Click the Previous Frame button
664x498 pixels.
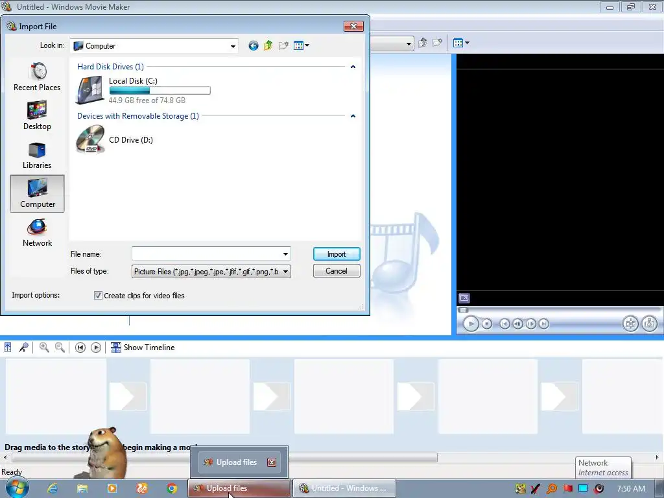click(517, 324)
